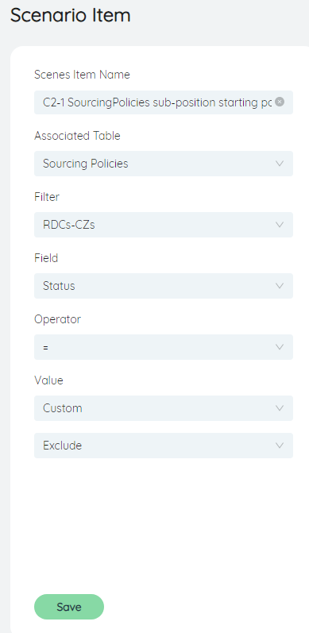Screen dimensions: 309x633
Task: Open the Sourcing Policies table dropdown
Action: (x=164, y=164)
